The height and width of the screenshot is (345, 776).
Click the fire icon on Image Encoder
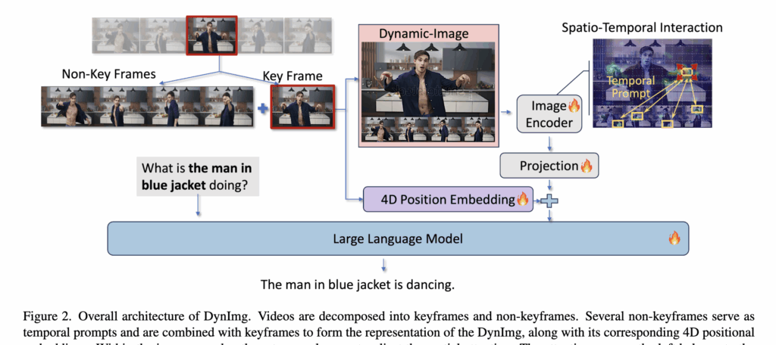click(572, 107)
